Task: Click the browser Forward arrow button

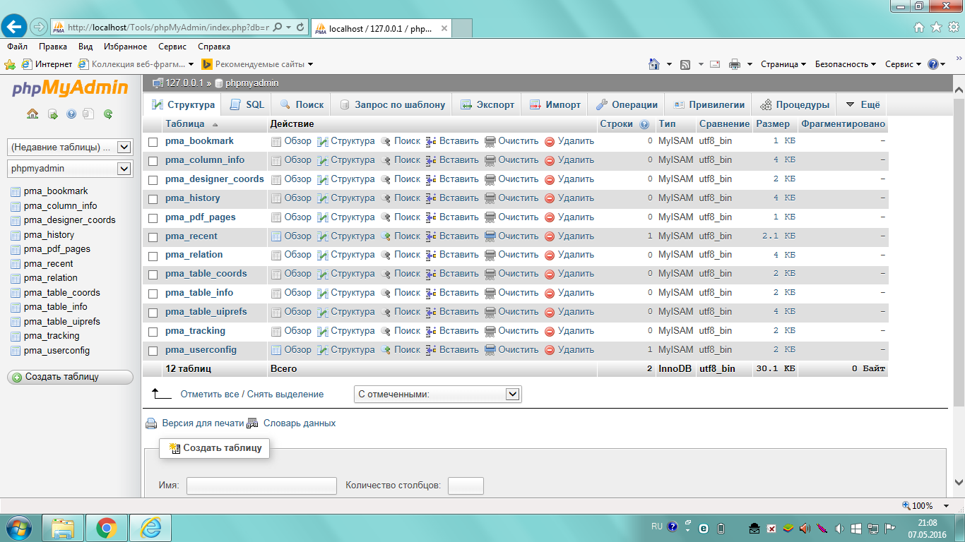Action: point(38,28)
